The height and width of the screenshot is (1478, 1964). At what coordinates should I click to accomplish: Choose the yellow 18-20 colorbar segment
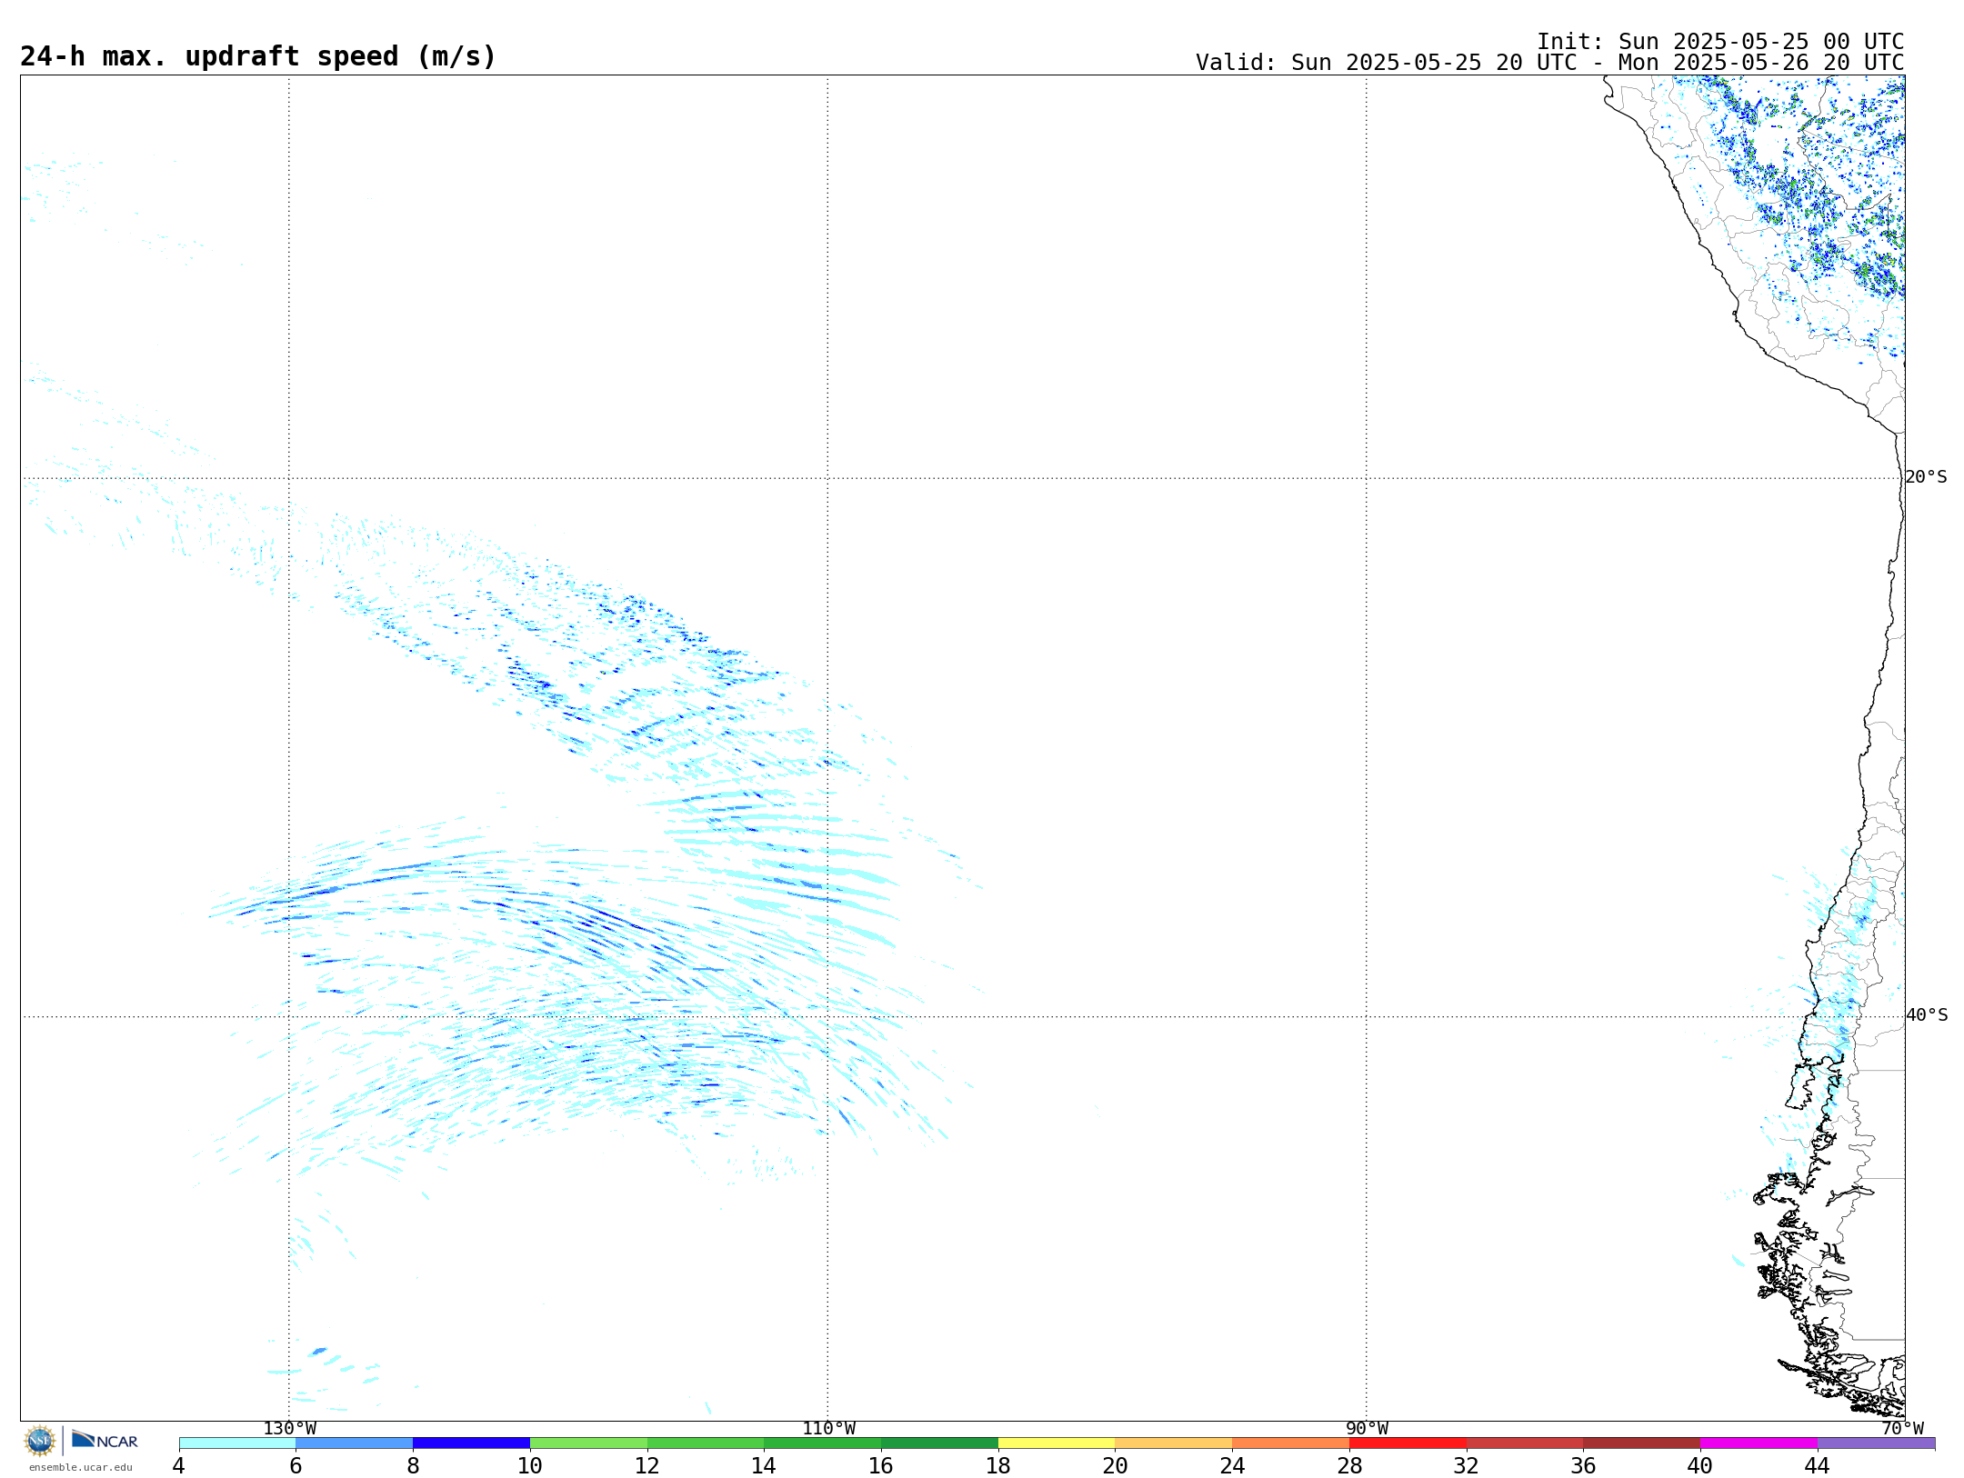coord(1057,1443)
